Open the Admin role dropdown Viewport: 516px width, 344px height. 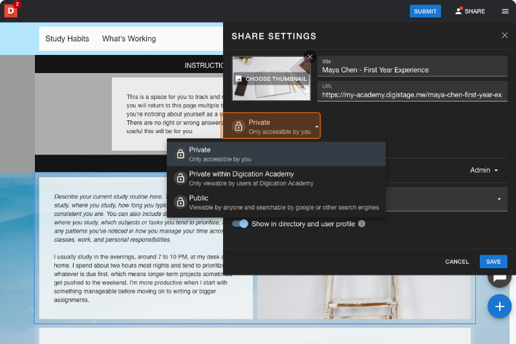click(484, 170)
